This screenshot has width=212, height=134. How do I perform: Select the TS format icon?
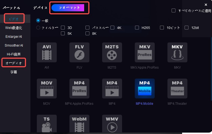click(x=47, y=124)
